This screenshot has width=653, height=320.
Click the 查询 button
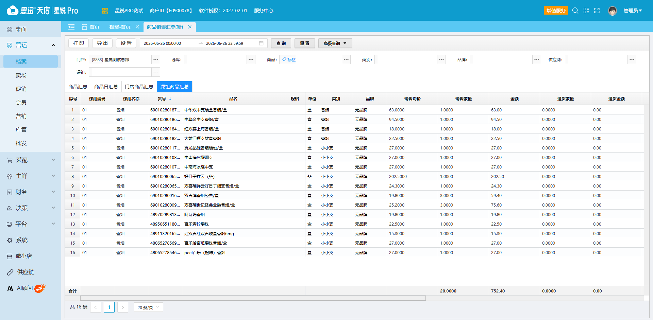281,43
